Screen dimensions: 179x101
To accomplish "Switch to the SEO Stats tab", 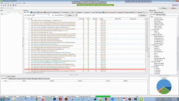I will tap(159, 15).
